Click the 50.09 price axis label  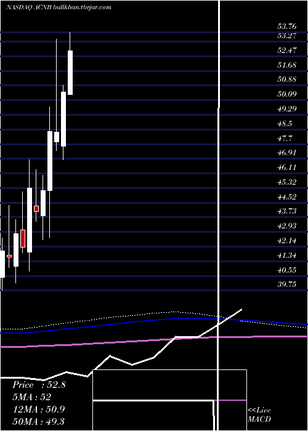[x=287, y=94]
